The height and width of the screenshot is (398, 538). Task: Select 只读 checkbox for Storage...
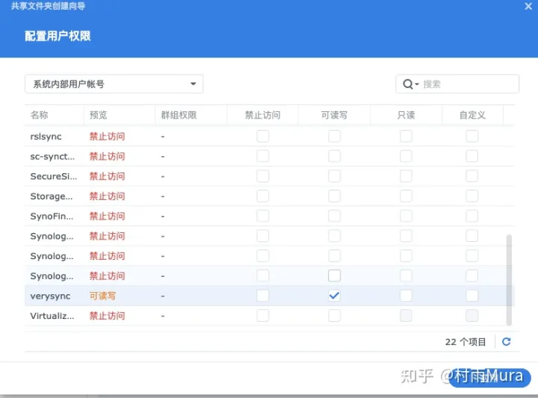coord(406,196)
